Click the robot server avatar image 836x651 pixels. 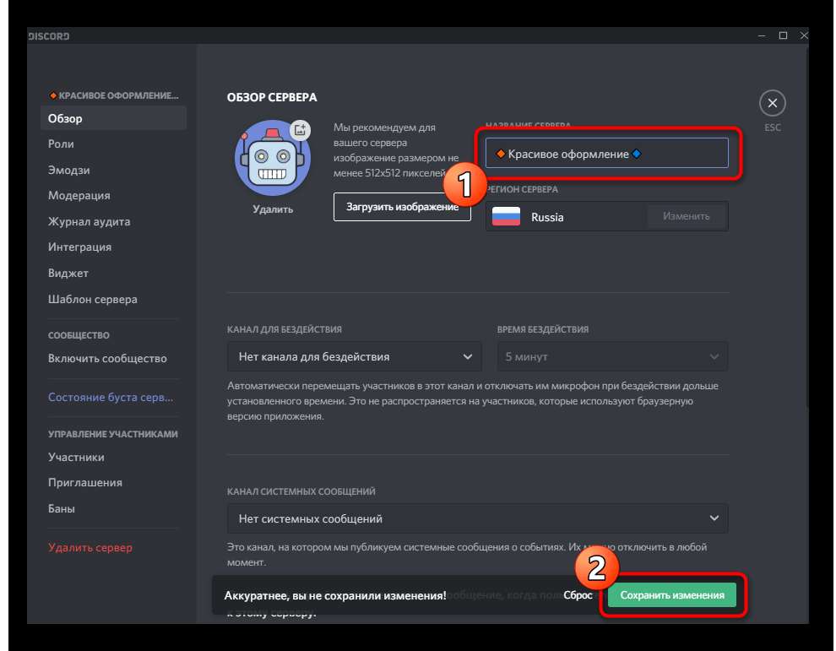point(272,159)
